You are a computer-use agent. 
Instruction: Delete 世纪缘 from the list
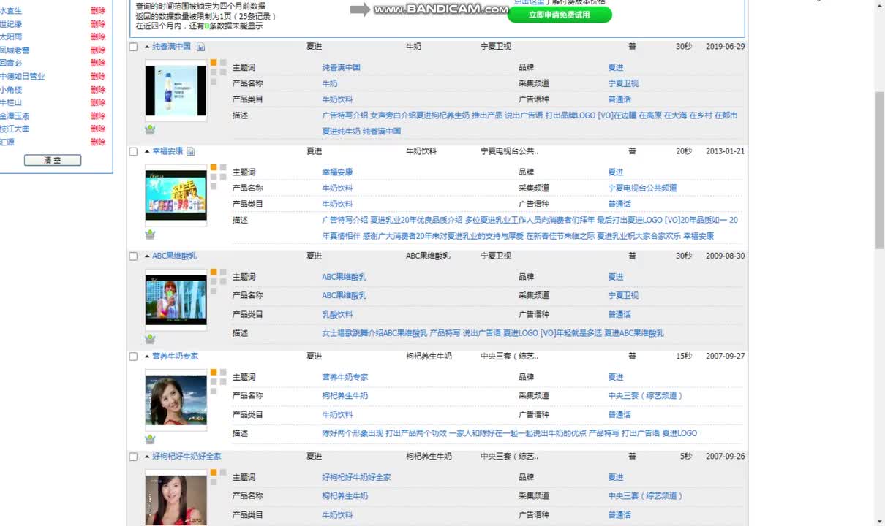[98, 24]
